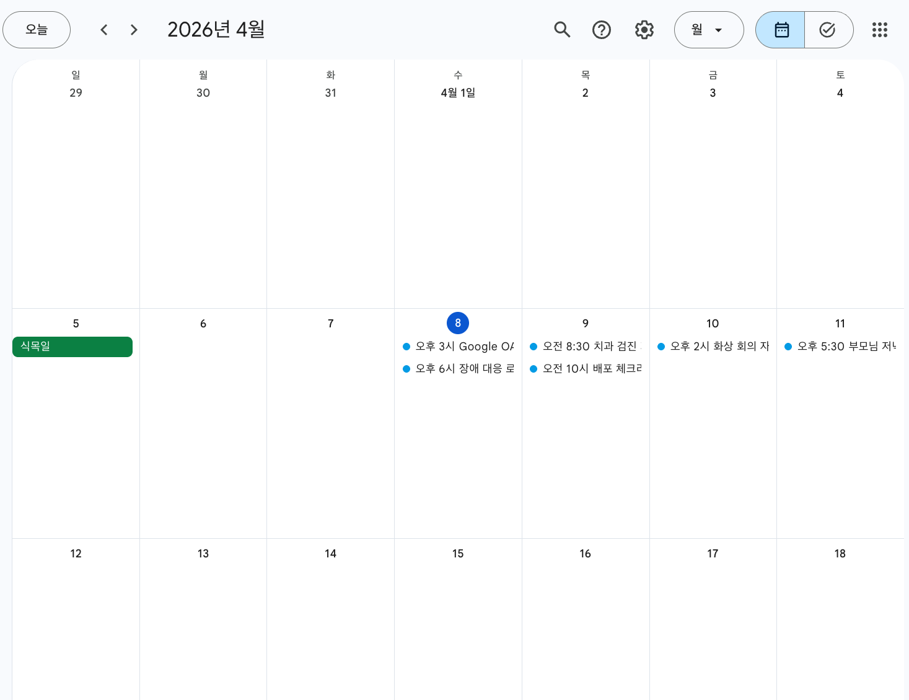The width and height of the screenshot is (909, 700).
Task: Open 오전 10시 배포 체크 event
Action: (x=586, y=369)
